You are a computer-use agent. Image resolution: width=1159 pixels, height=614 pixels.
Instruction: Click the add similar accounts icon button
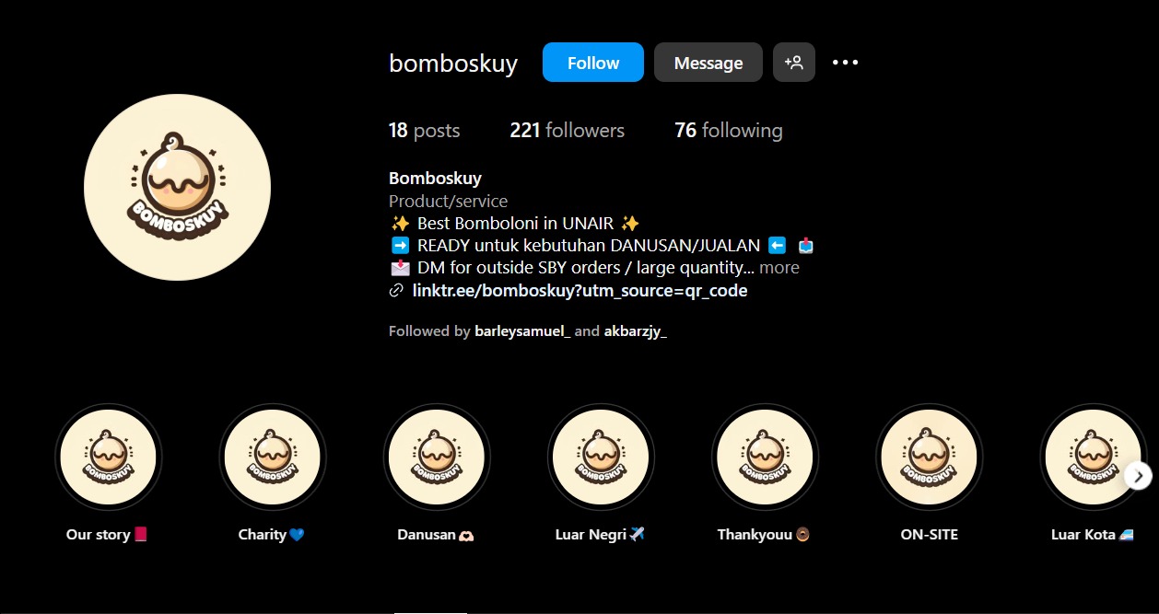(x=793, y=63)
